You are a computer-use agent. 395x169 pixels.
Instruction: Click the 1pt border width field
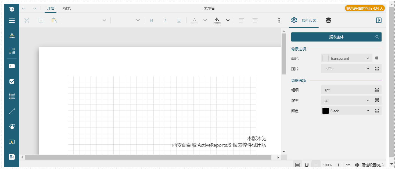pyautogui.click(x=347, y=90)
